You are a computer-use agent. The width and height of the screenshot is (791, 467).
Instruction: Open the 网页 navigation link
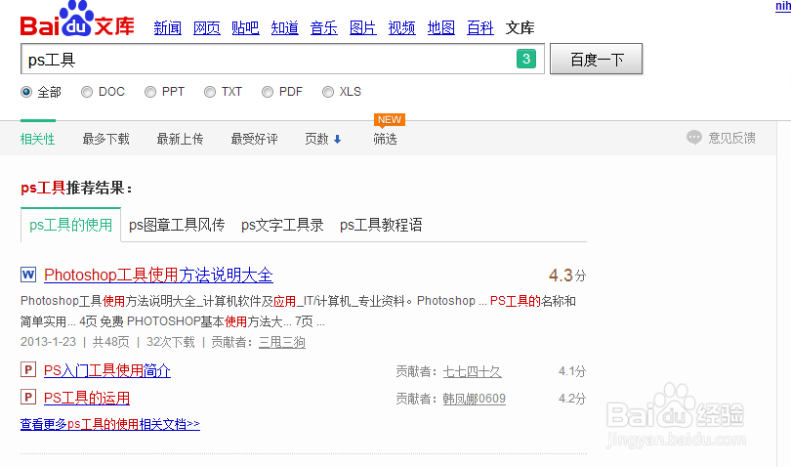[x=207, y=27]
